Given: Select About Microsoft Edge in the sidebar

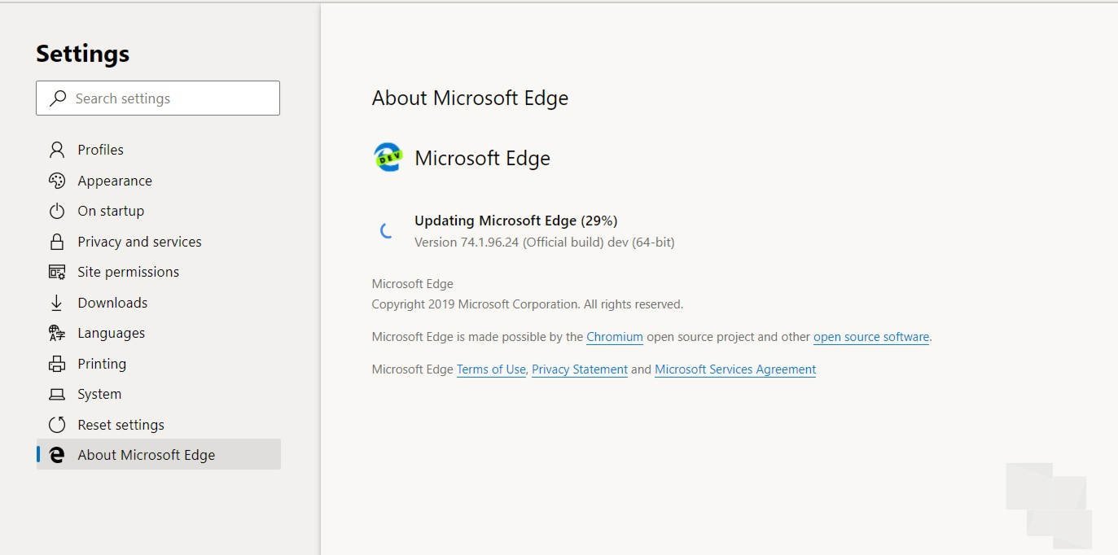Looking at the screenshot, I should coord(147,454).
